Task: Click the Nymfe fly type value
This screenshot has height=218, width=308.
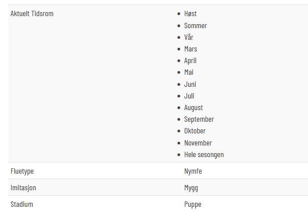Action: 193,171
